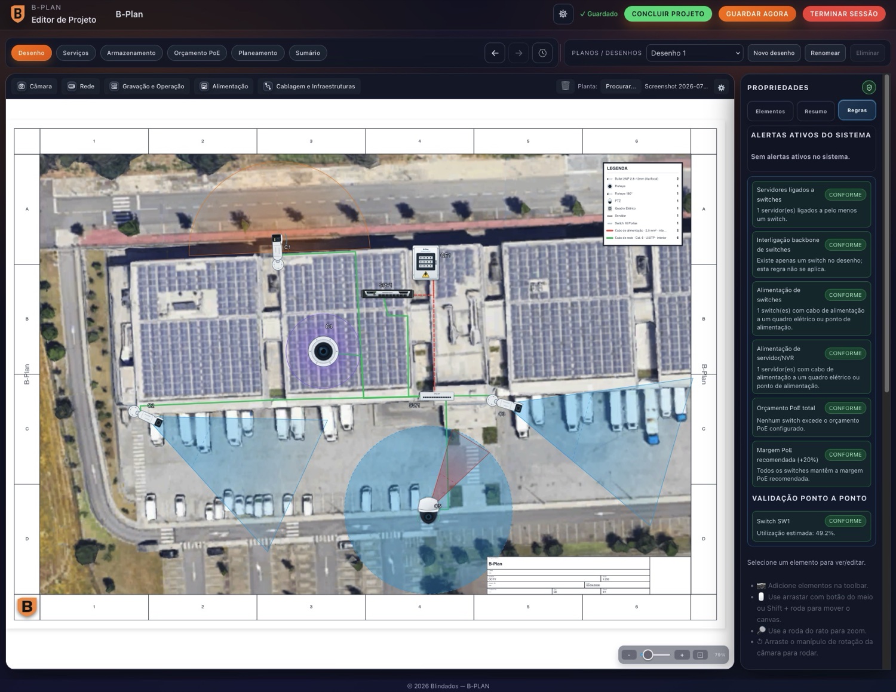Open floor plan settings gear icon

pos(721,87)
